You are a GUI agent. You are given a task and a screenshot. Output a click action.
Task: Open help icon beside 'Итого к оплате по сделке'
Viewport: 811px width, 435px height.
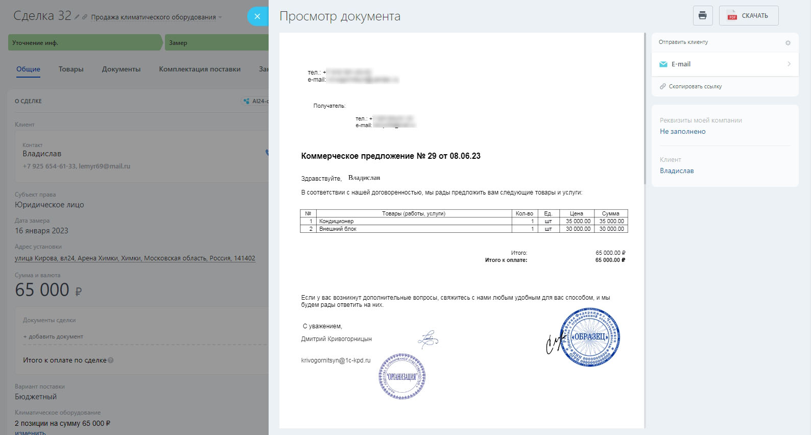click(x=111, y=360)
